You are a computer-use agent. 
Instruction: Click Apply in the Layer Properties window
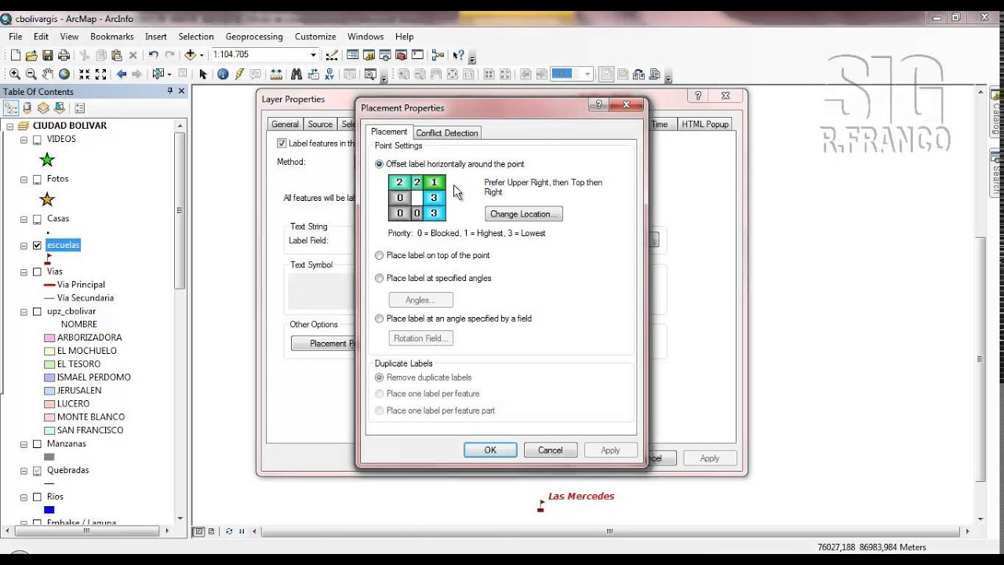710,458
